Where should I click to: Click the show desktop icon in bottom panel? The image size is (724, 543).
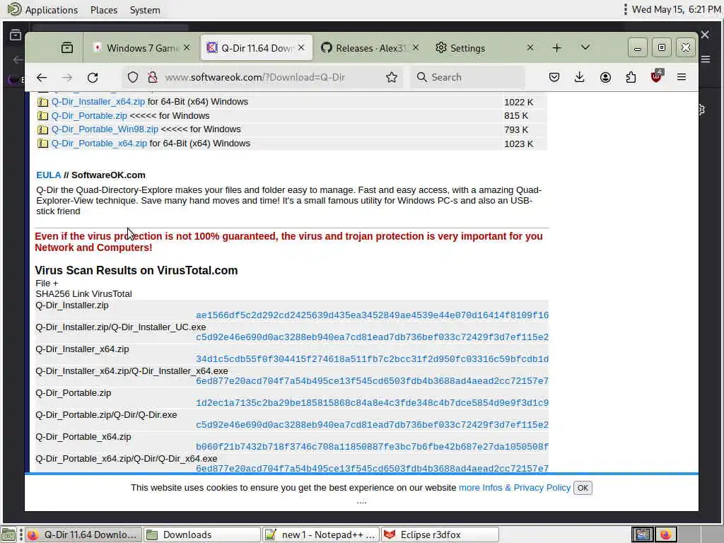(8, 535)
